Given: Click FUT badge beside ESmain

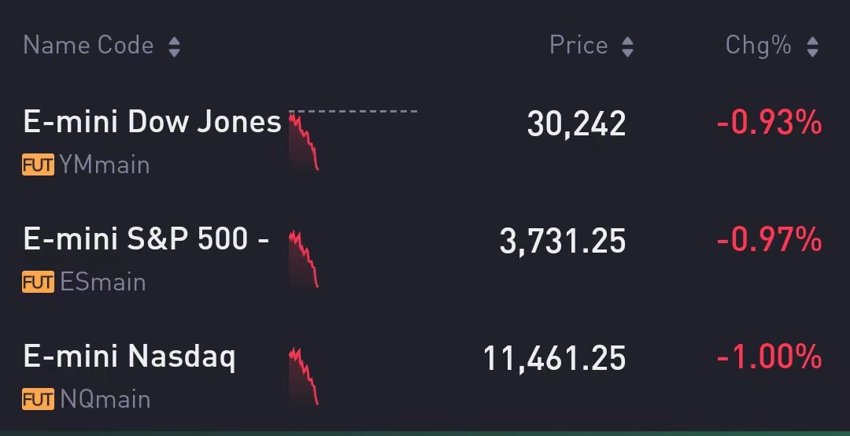Looking at the screenshot, I should 38,282.
